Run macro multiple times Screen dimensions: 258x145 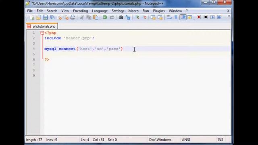click(219, 17)
